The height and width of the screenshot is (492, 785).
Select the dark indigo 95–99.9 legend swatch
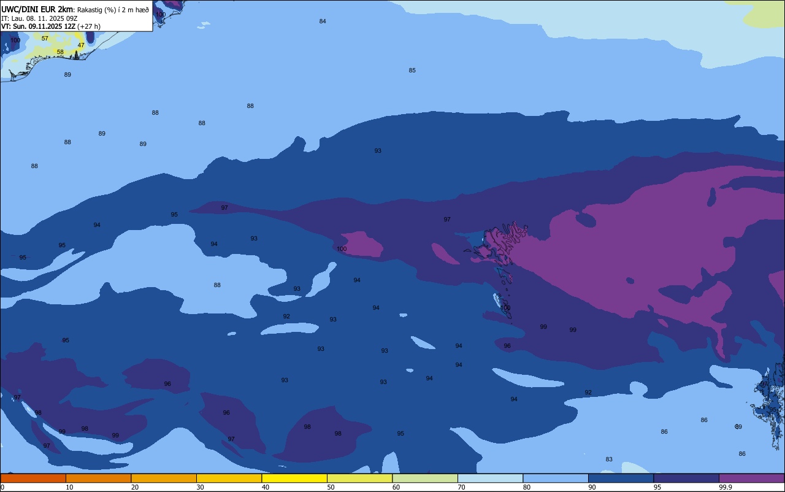pyautogui.click(x=686, y=478)
